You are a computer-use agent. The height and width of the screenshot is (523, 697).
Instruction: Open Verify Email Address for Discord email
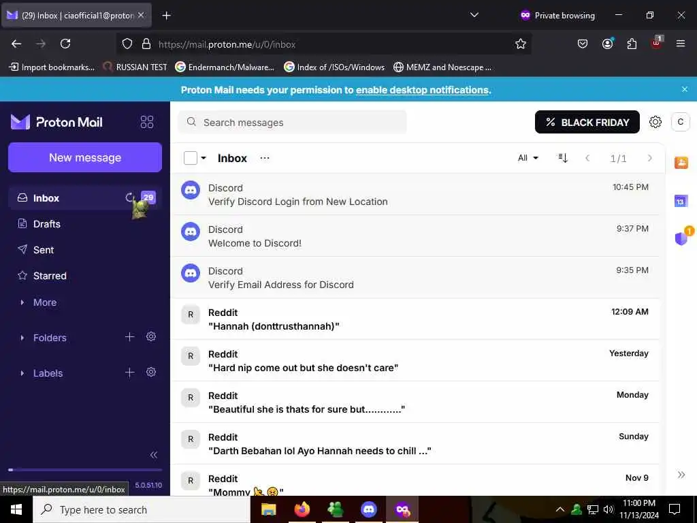pos(415,277)
